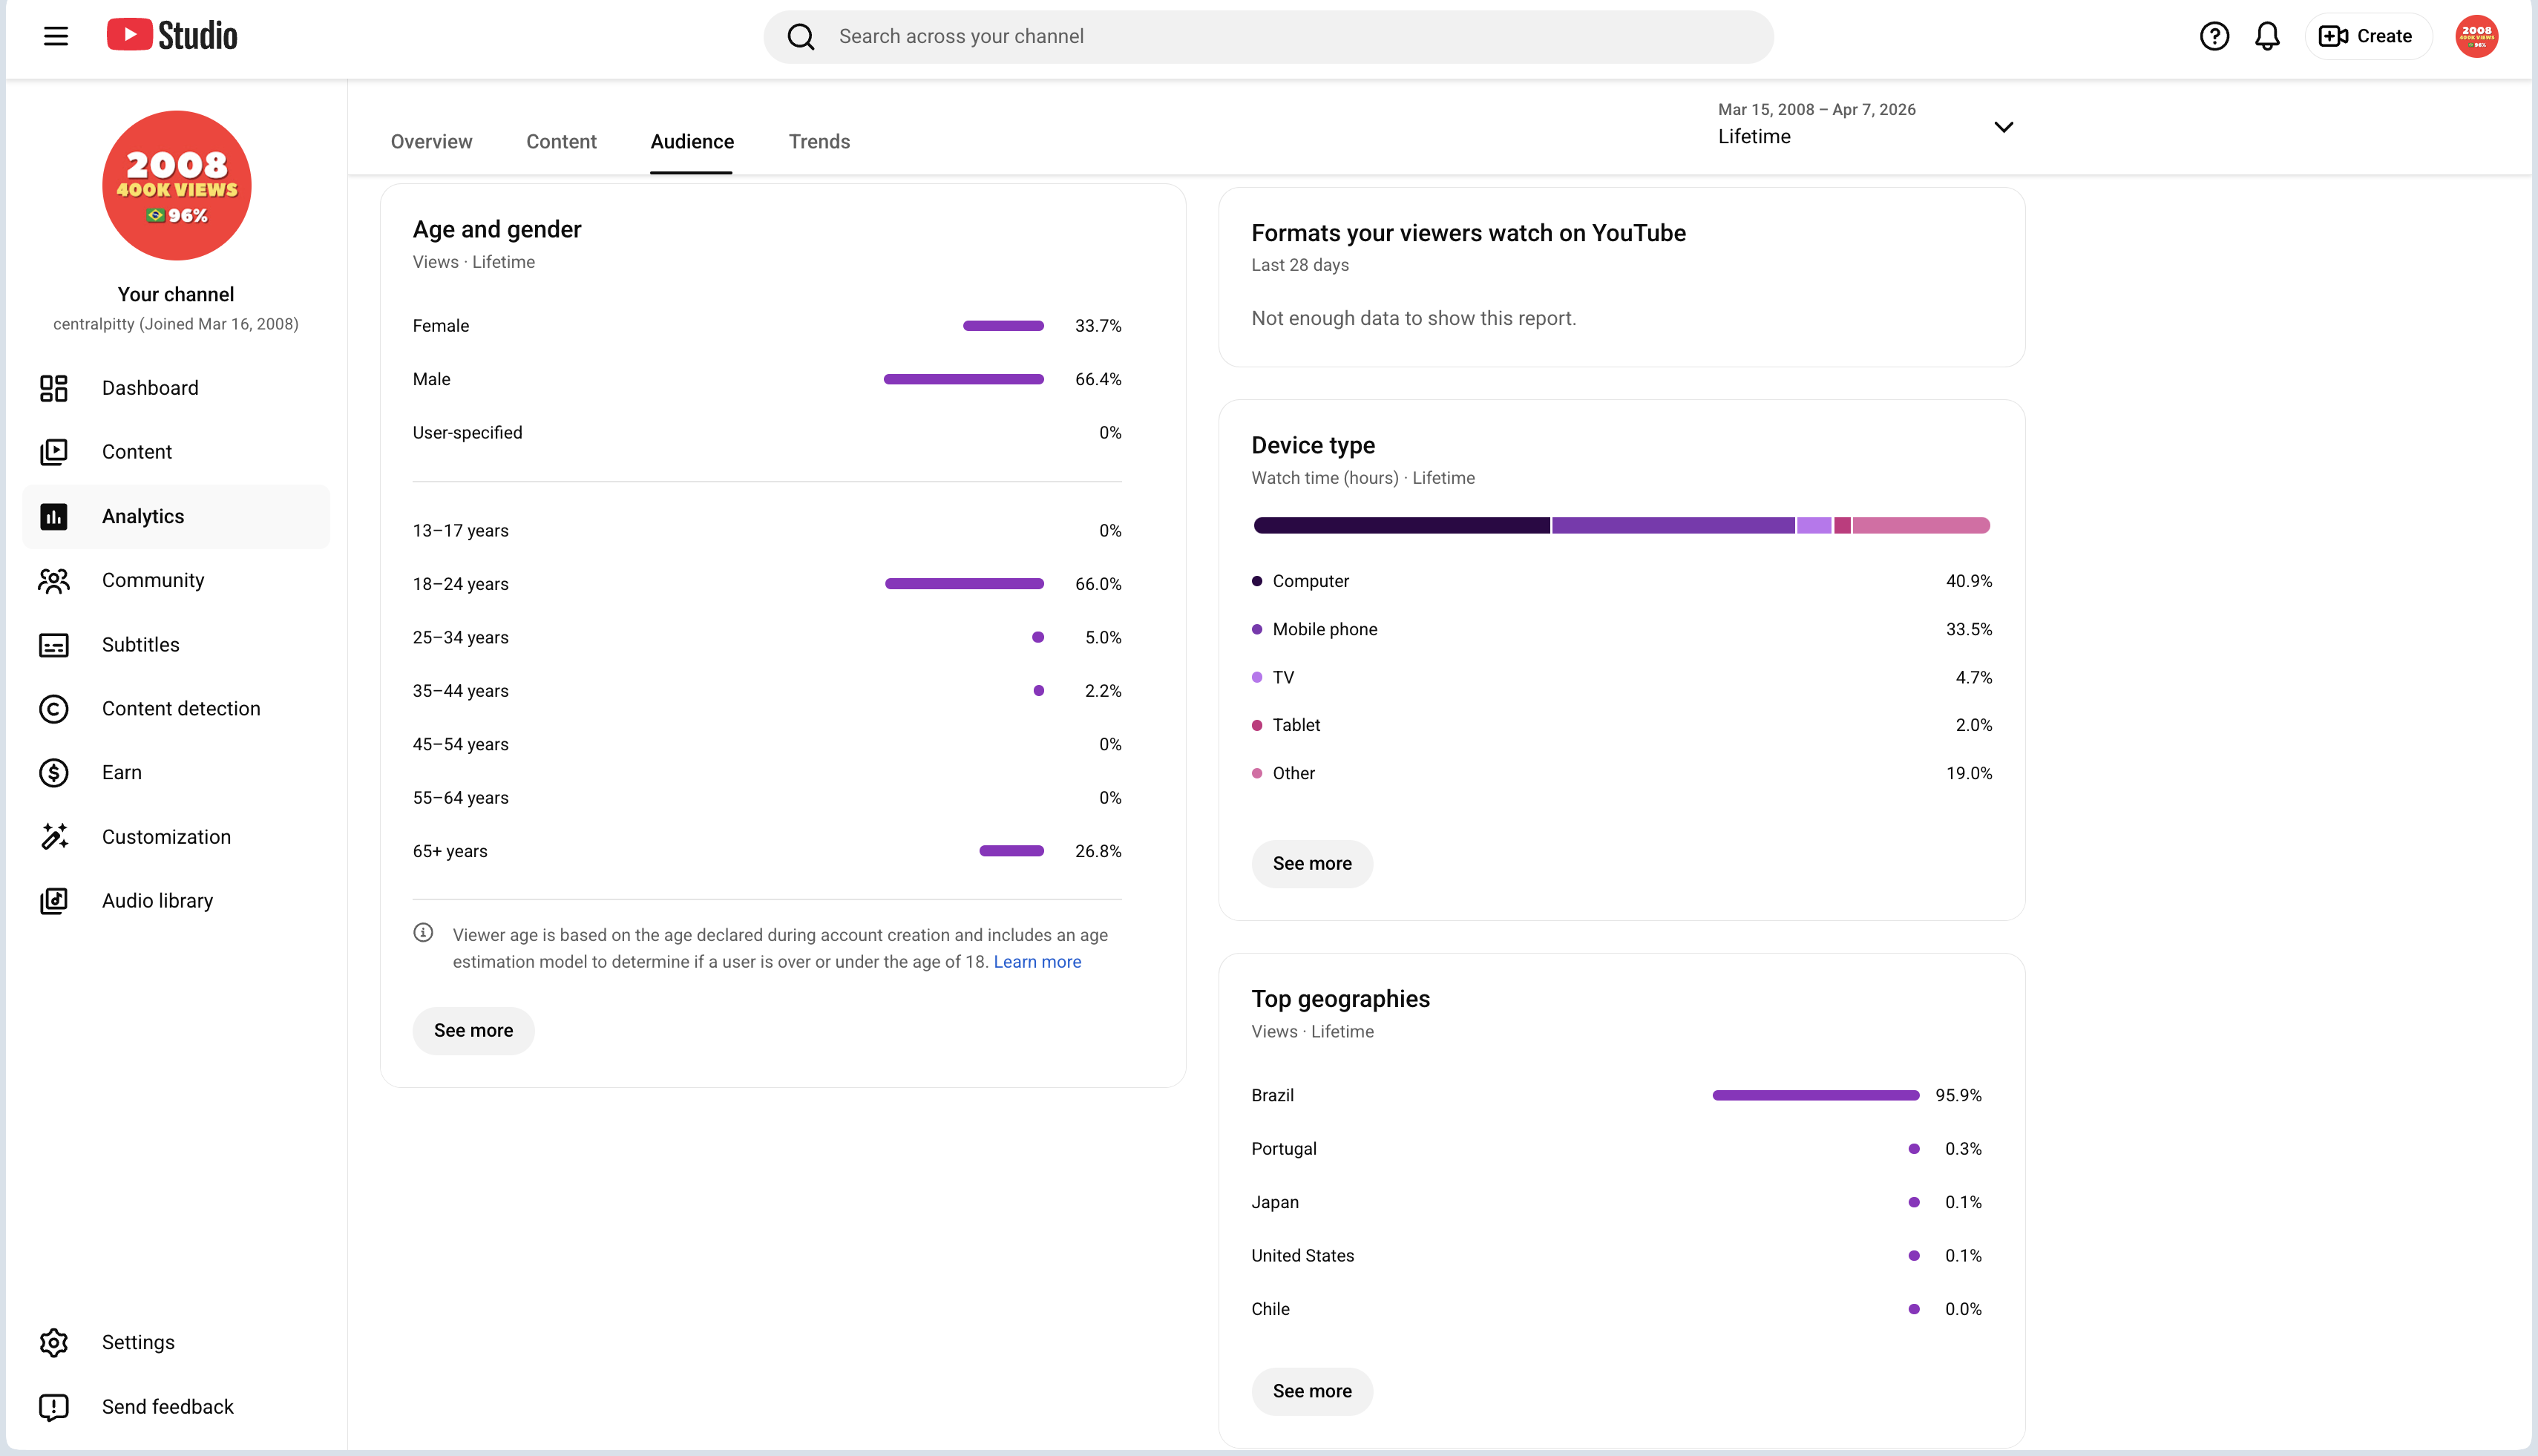This screenshot has width=2538, height=1456.
Task: Click the Dashboard sidebar icon
Action: (x=54, y=388)
